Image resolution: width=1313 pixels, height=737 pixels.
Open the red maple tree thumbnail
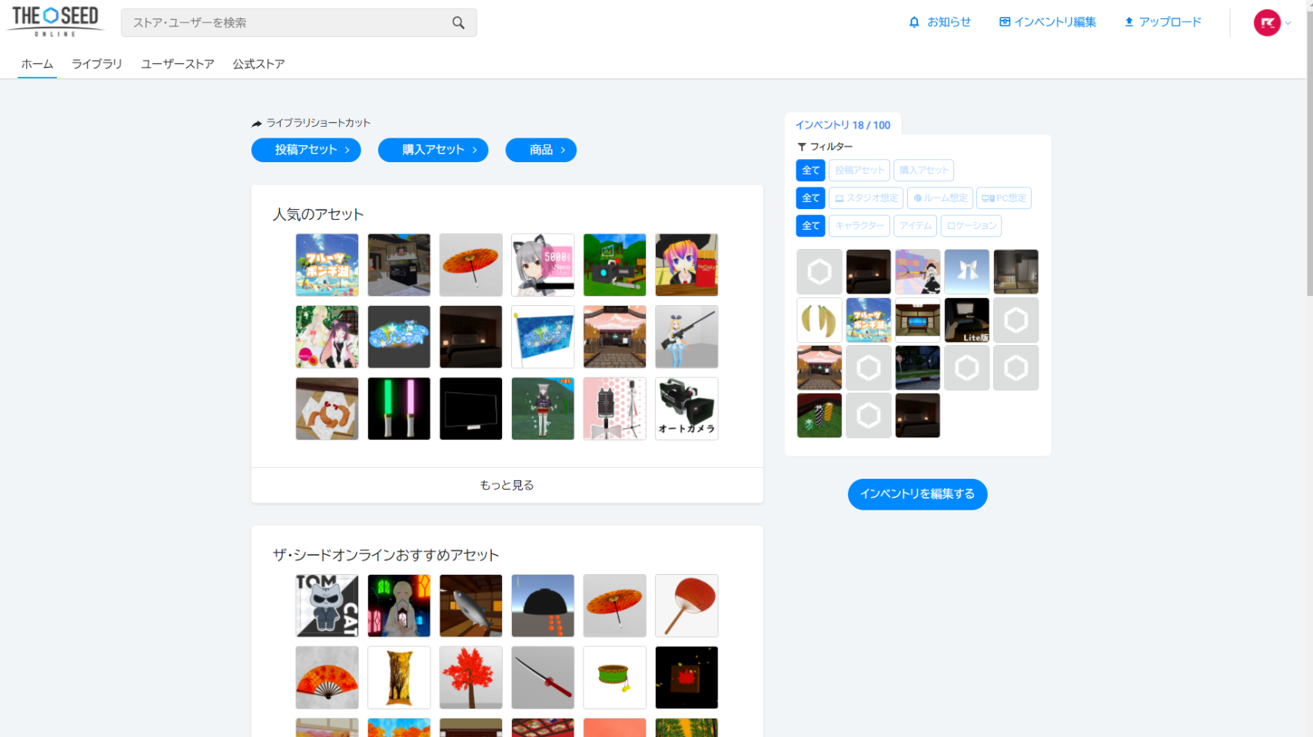click(471, 678)
